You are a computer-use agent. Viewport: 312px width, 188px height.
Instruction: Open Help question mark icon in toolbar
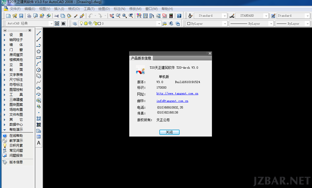click(x=179, y=16)
